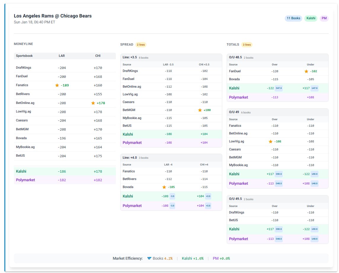339x273 pixels.
Task: Click the LAR moneyline column header
Action: pos(62,56)
